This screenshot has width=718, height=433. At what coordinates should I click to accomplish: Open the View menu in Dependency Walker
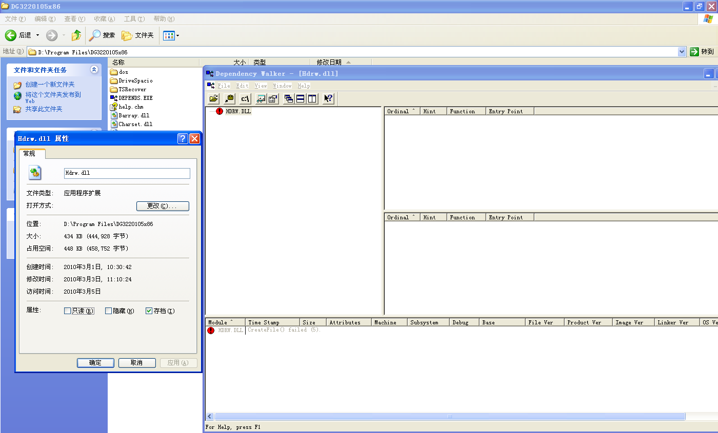tap(261, 86)
